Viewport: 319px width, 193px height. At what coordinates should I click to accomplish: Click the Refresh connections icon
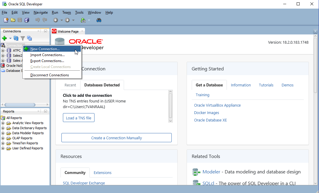[16, 38]
